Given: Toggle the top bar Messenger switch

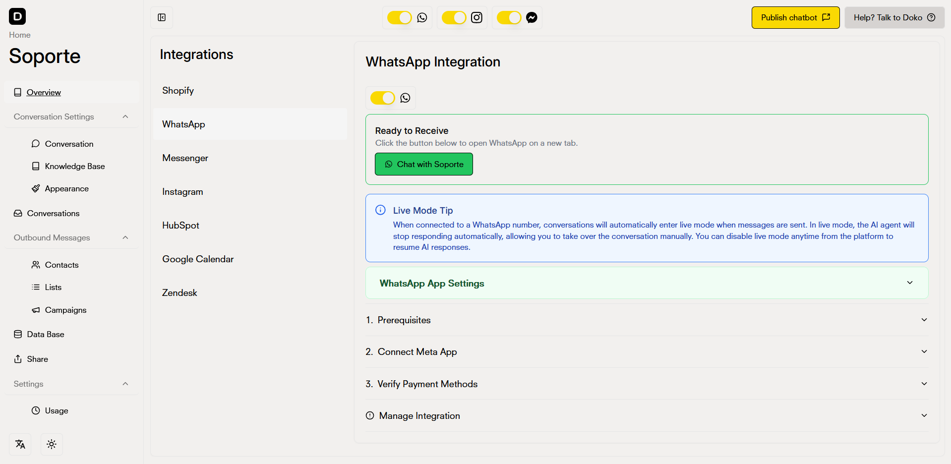Looking at the screenshot, I should point(509,18).
